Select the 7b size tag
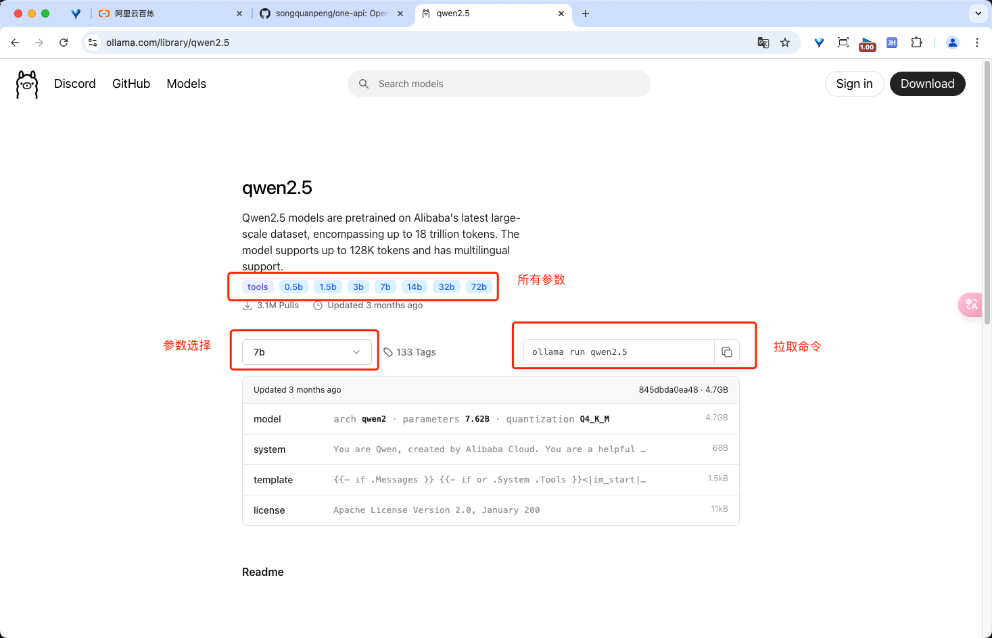The height and width of the screenshot is (638, 992). [x=385, y=287]
